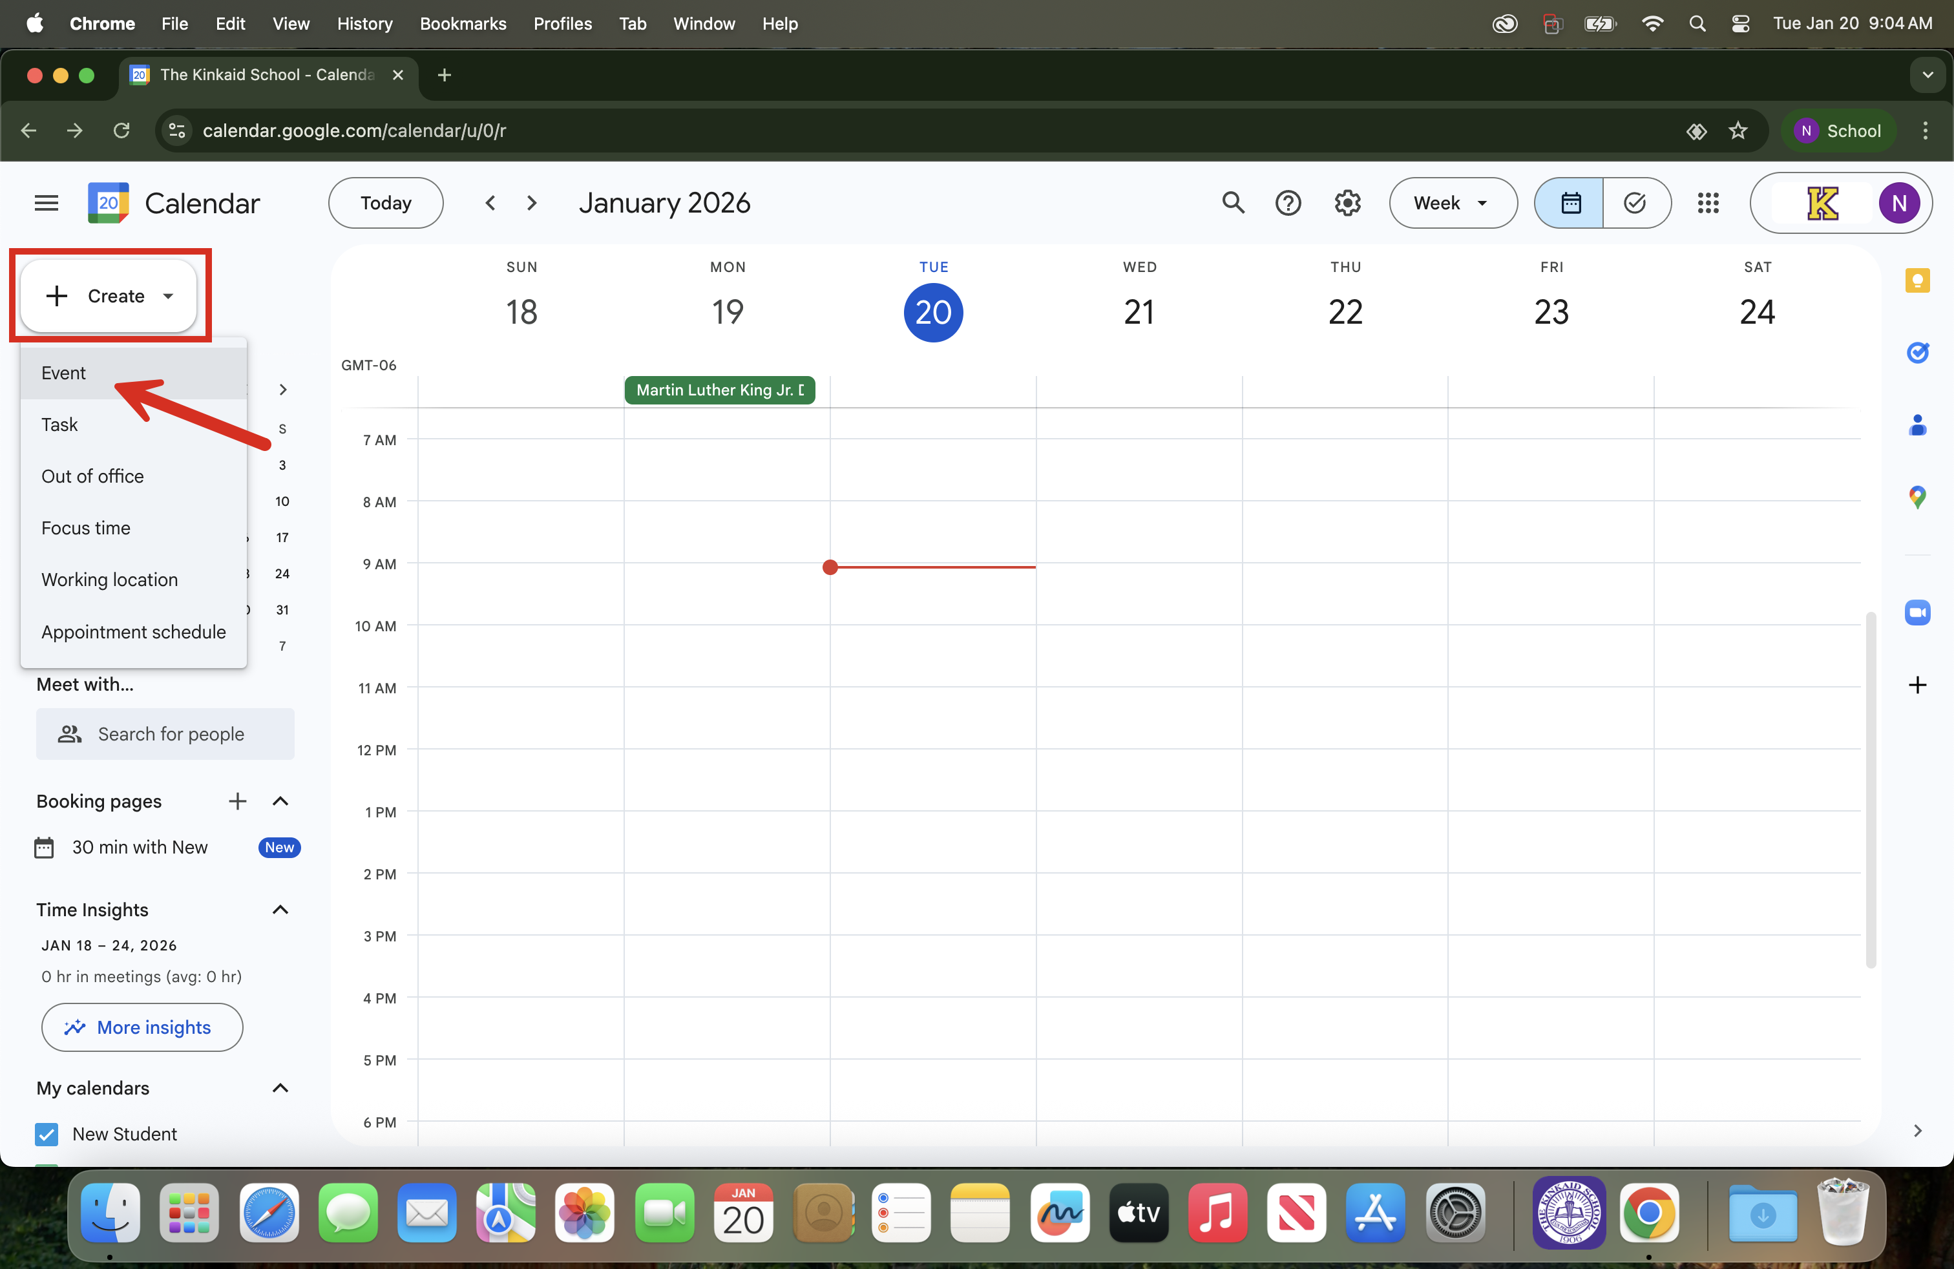1954x1269 pixels.
Task: Collapse the Time Insights section
Action: [x=280, y=910]
